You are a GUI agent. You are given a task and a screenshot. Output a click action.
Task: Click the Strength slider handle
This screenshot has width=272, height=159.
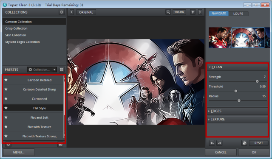coord(257,81)
